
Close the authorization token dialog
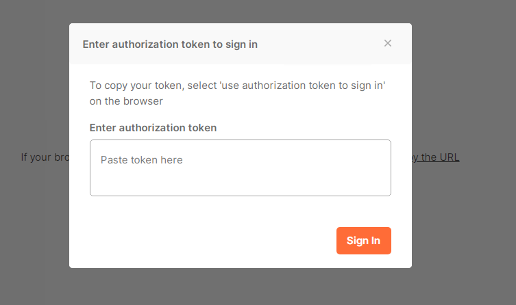point(388,44)
